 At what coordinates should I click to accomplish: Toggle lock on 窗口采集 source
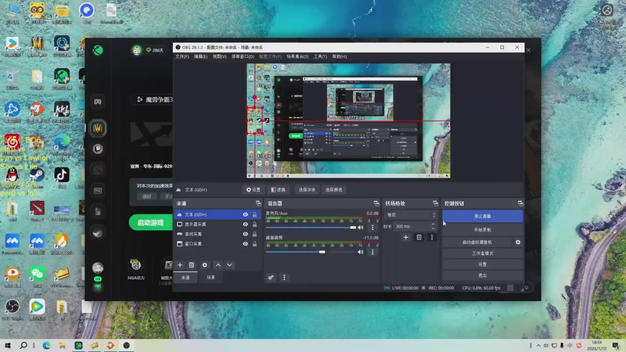click(255, 244)
